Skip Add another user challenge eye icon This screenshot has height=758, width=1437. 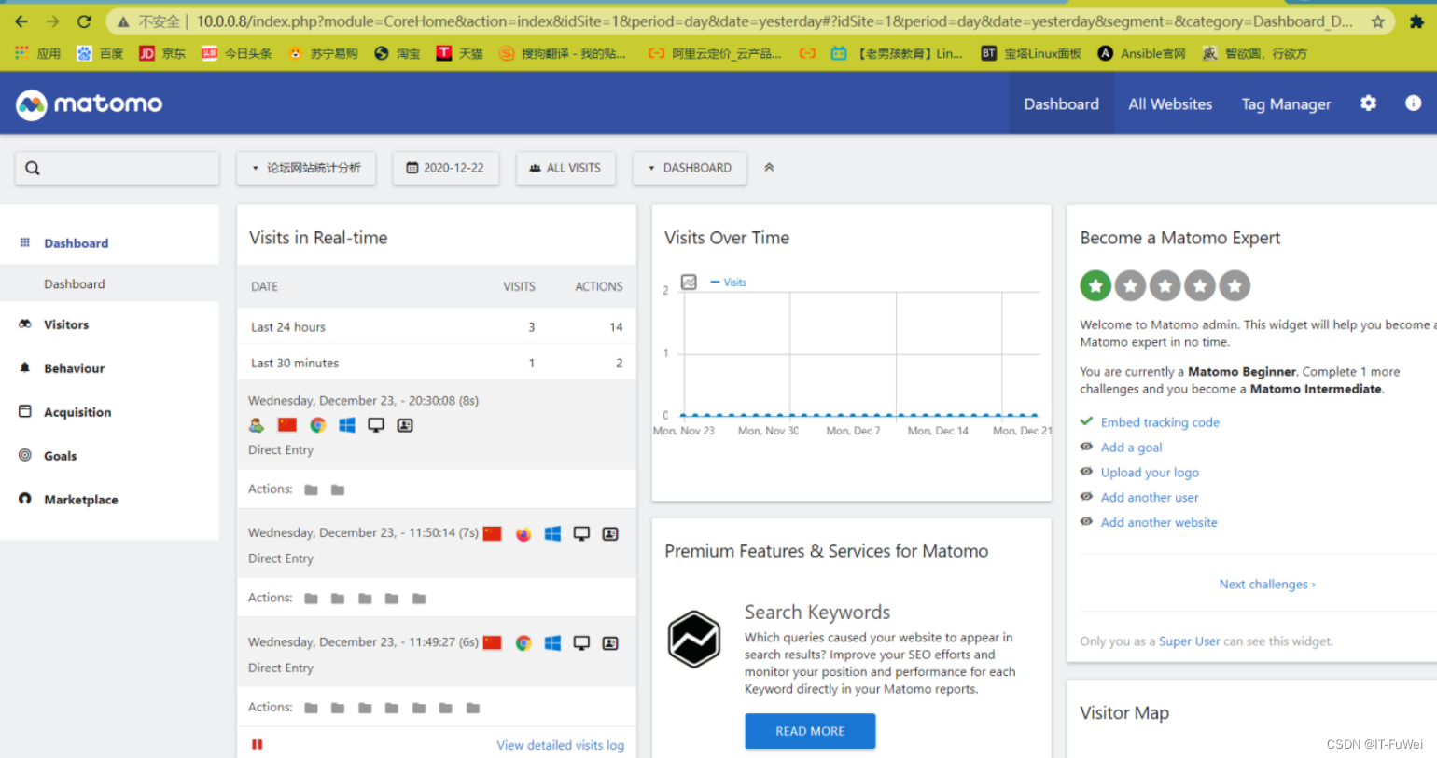coord(1086,497)
